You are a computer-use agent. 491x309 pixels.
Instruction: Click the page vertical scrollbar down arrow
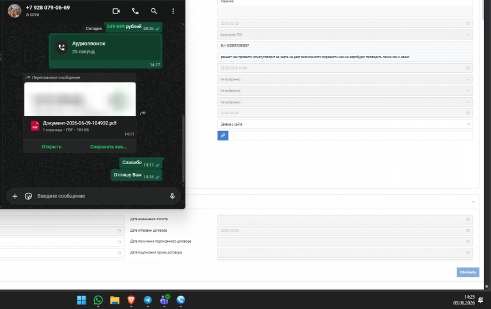(487, 287)
